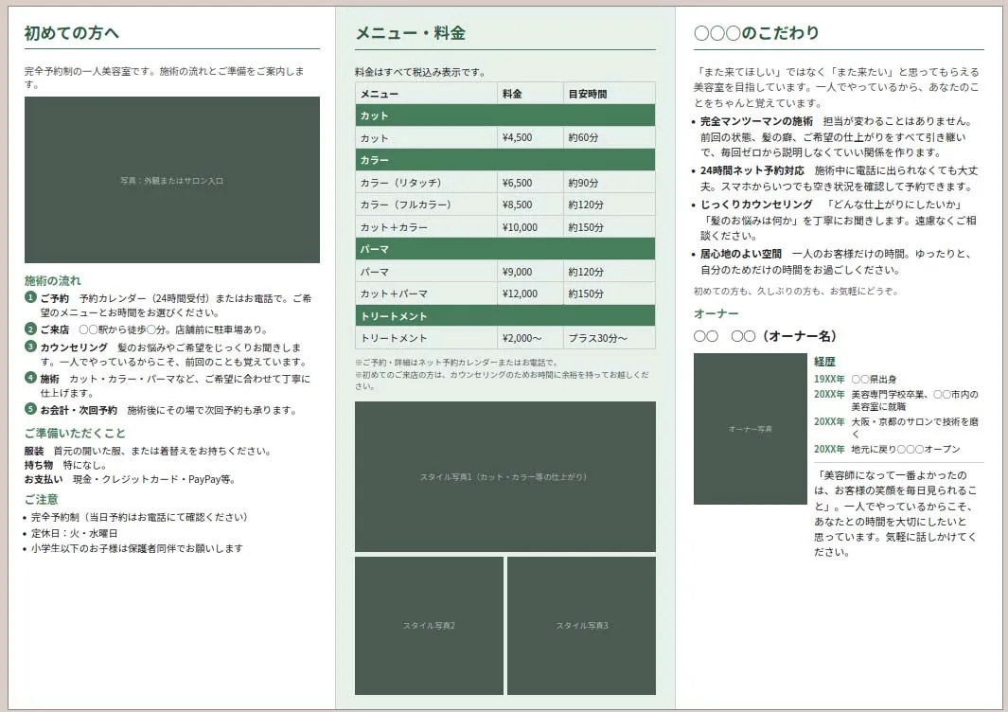Click the メニュー・料金 panel heading
Screen dimensions: 1008x712
[x=410, y=33]
